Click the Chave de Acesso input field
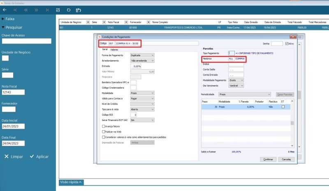The width and height of the screenshot is (329, 191). (x=26, y=41)
